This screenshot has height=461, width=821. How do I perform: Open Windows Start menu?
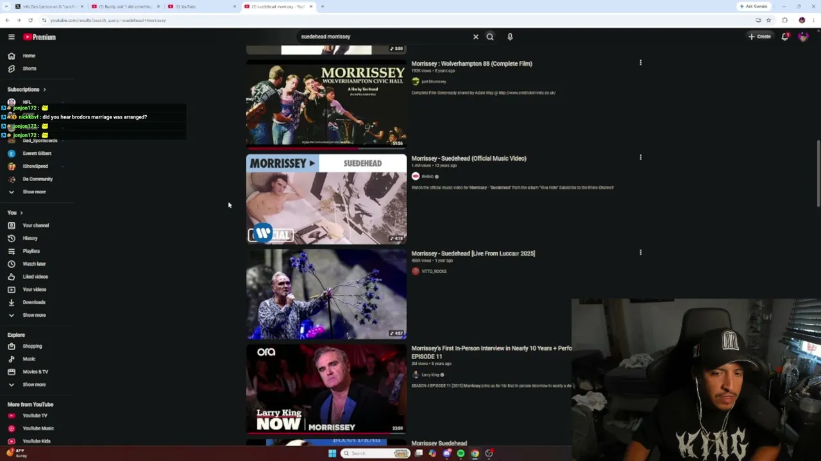coord(332,453)
